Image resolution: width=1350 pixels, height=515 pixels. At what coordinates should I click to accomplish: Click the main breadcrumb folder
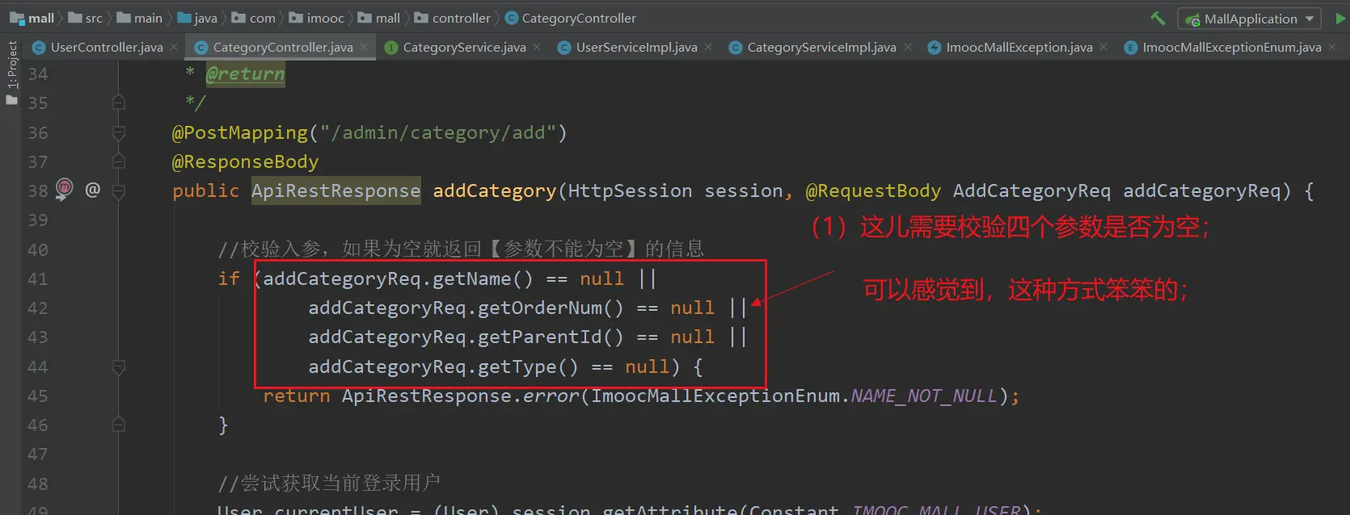pyautogui.click(x=140, y=18)
